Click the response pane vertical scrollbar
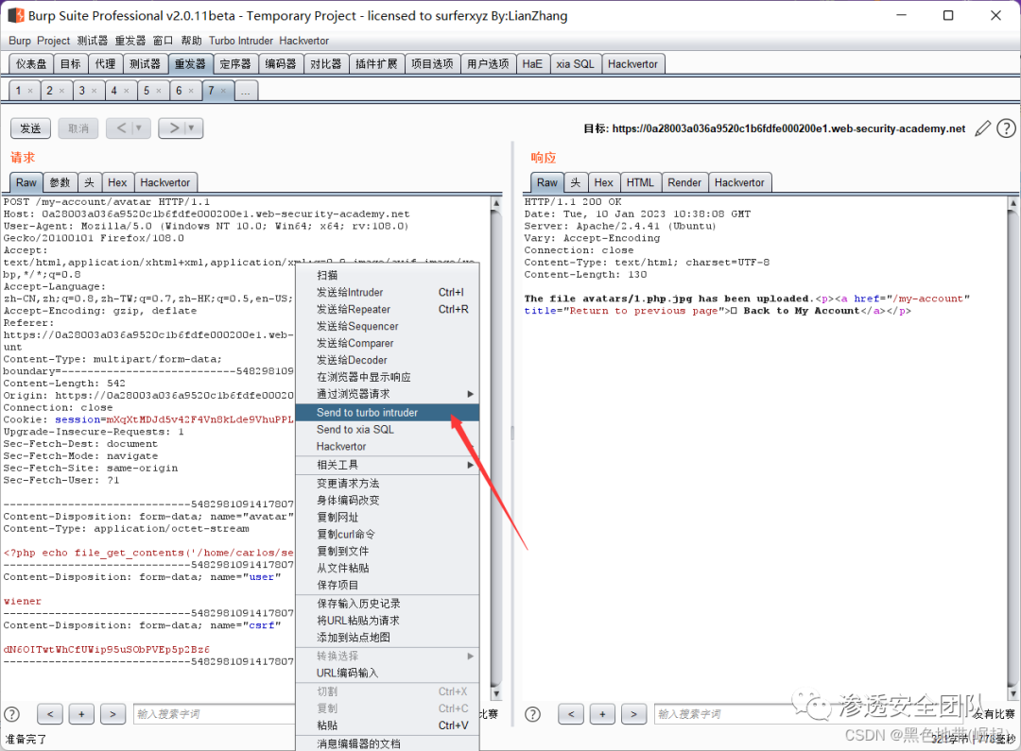This screenshot has width=1021, height=751. 1012,449
